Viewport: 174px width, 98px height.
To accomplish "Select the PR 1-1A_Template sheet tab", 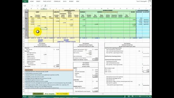I will 62,94.
